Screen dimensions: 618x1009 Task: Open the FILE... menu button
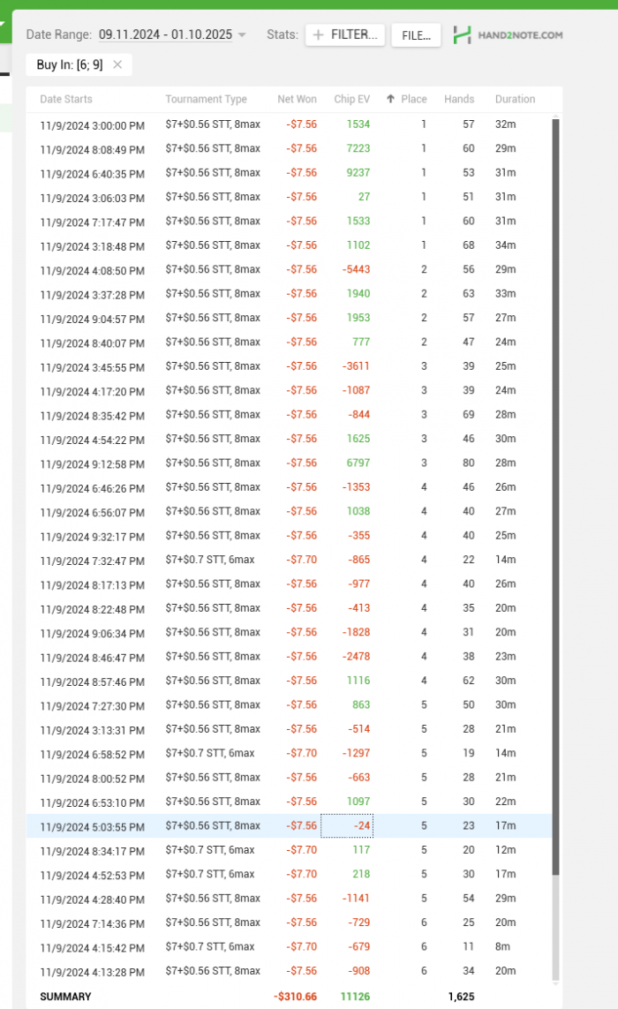click(x=416, y=35)
